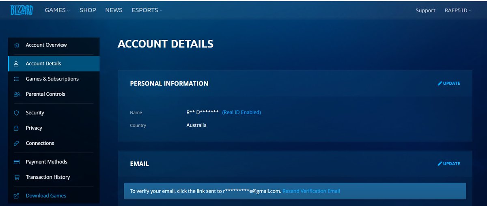Click Resend Verification Email link
487x206 pixels.
click(x=311, y=191)
